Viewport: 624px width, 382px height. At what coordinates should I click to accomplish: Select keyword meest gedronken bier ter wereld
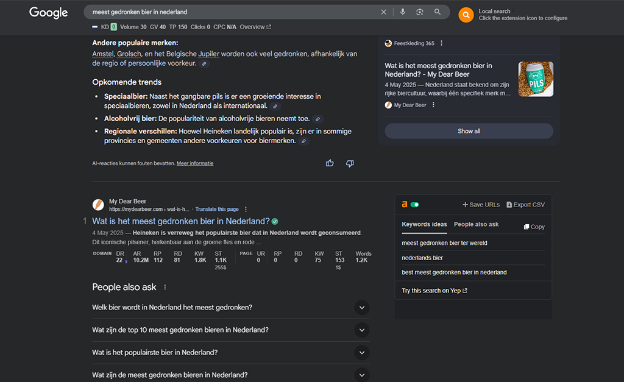tap(444, 243)
